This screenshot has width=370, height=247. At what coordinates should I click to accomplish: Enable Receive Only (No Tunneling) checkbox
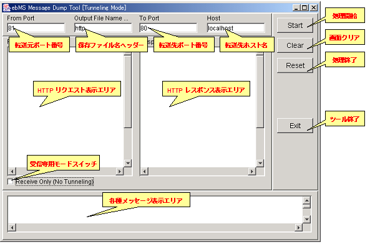click(x=10, y=182)
